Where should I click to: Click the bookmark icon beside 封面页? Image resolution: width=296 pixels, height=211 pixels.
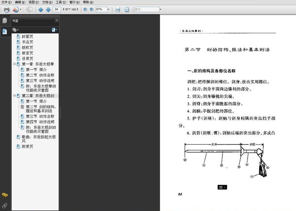(x=18, y=36)
